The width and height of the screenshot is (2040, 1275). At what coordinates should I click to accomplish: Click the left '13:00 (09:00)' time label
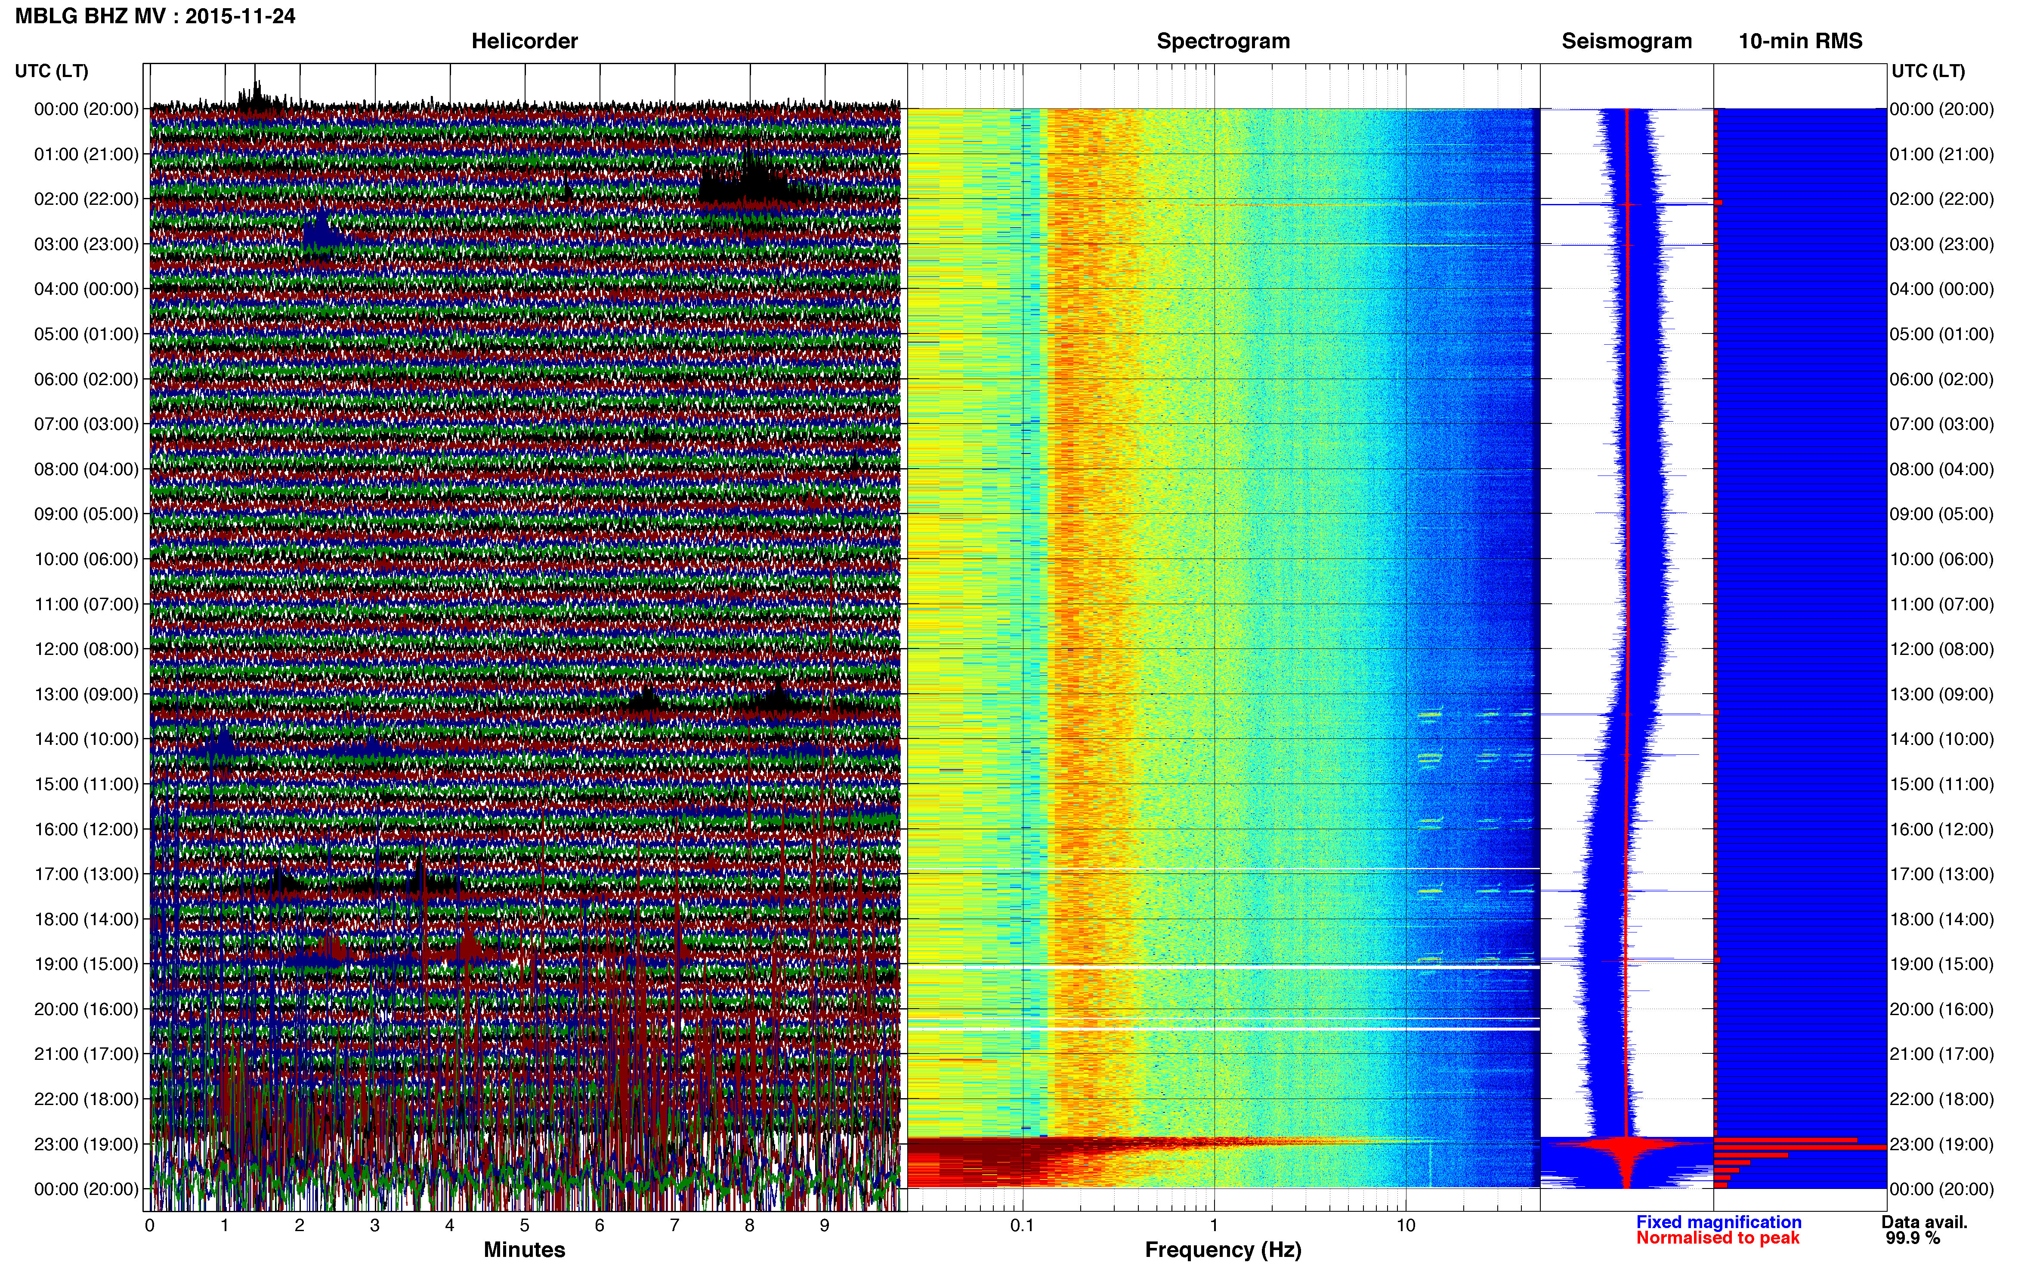(x=86, y=694)
